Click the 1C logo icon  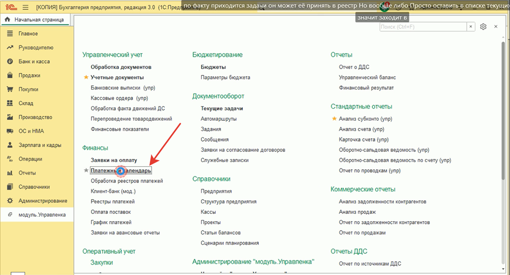point(12,7)
